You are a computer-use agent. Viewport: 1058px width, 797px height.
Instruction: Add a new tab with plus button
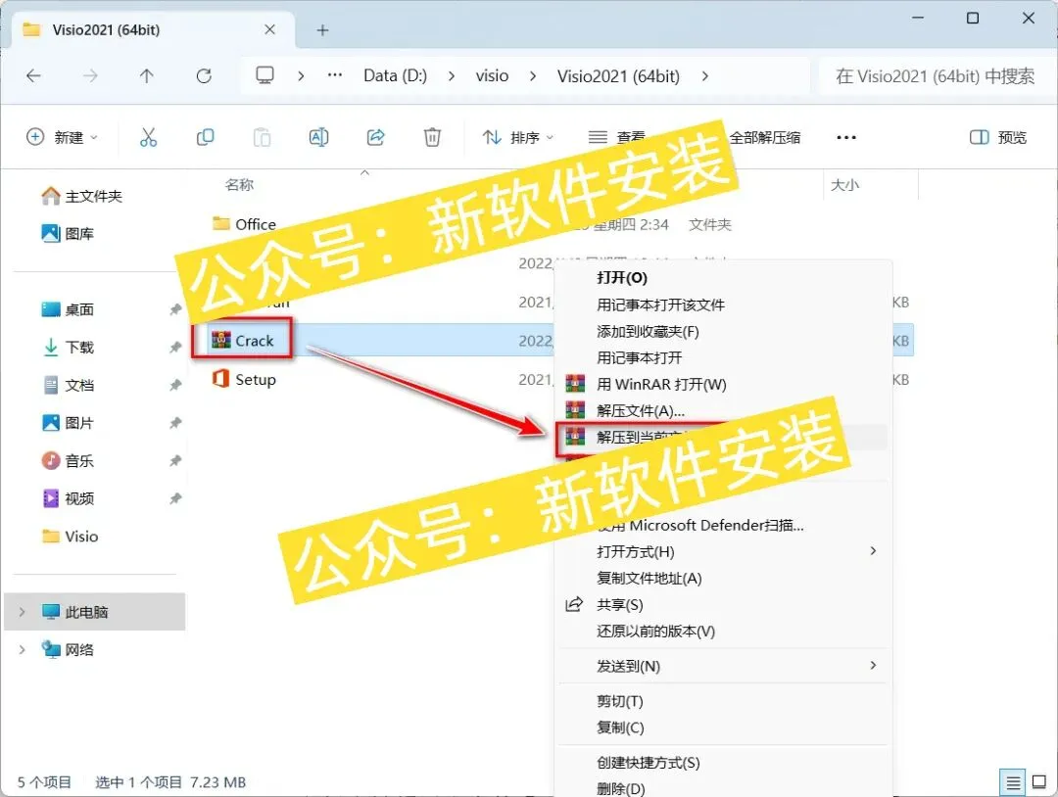[x=322, y=29]
